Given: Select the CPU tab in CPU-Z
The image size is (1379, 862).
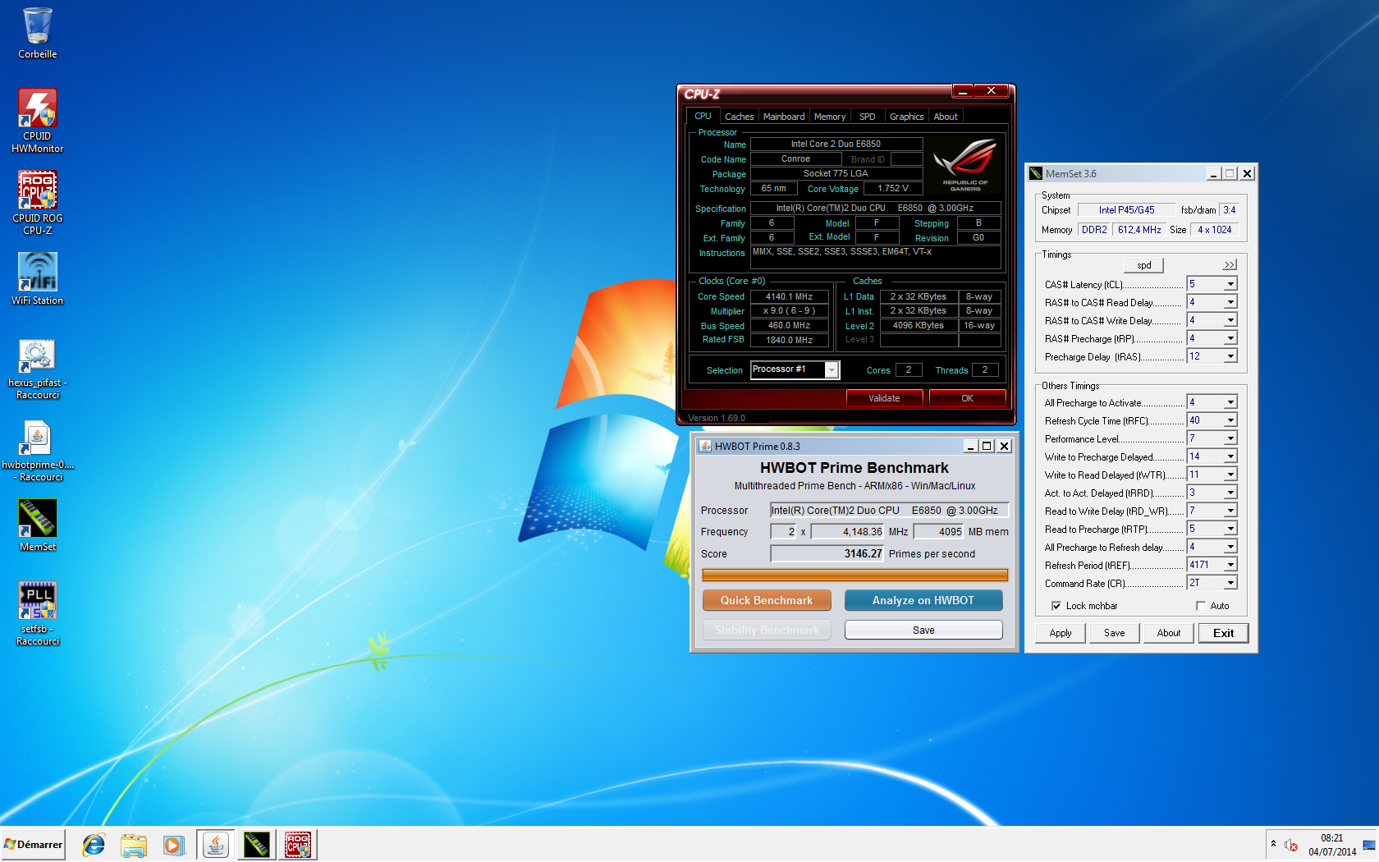Looking at the screenshot, I should click(x=703, y=116).
